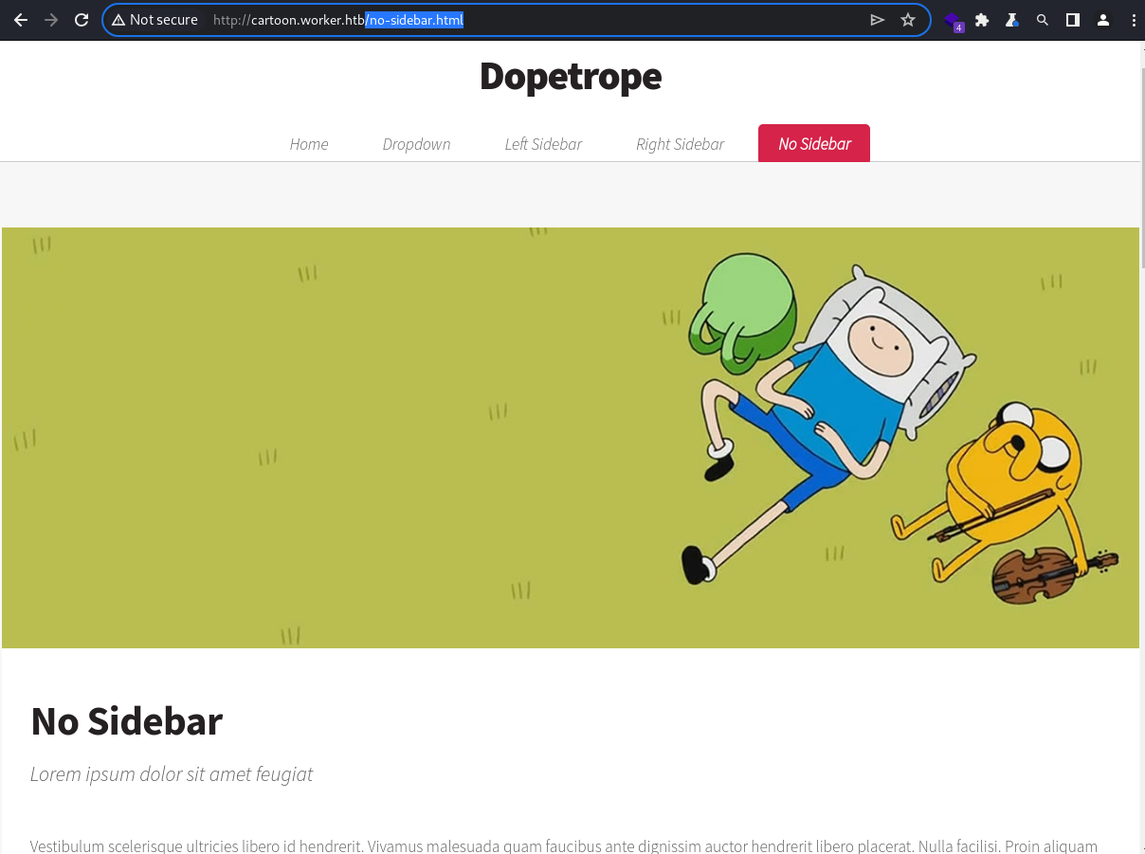Click the 'Vestibulum scelerisque ultricies' paragraph
Image resolution: width=1145 pixels, height=854 pixels.
564,846
